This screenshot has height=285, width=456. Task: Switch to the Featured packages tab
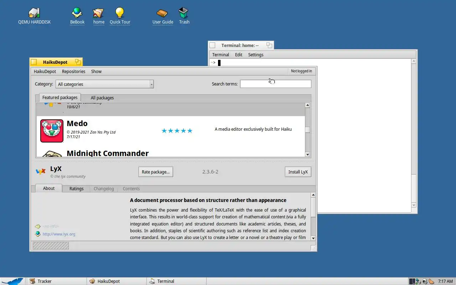(60, 97)
